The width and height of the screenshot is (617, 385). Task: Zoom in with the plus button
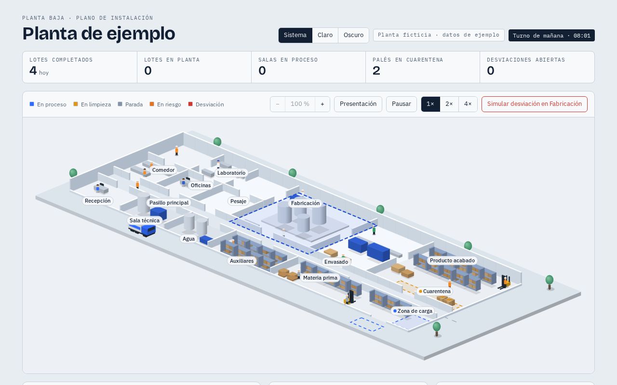tap(322, 104)
